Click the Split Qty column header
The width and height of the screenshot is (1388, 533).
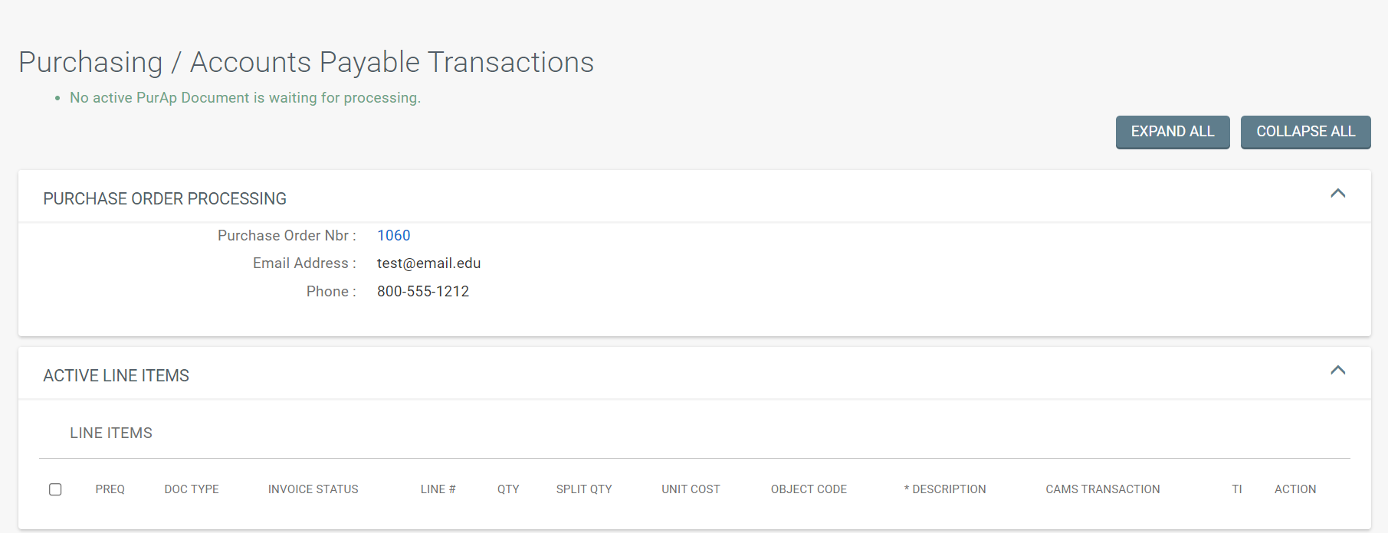(x=584, y=489)
